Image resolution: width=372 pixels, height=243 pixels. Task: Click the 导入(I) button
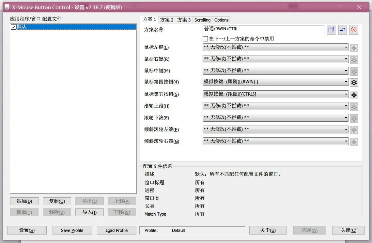tap(89, 212)
